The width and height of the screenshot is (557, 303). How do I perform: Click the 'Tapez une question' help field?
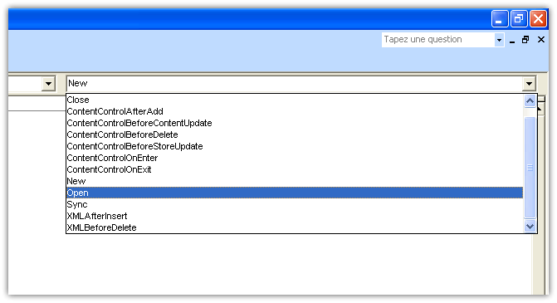tap(438, 40)
